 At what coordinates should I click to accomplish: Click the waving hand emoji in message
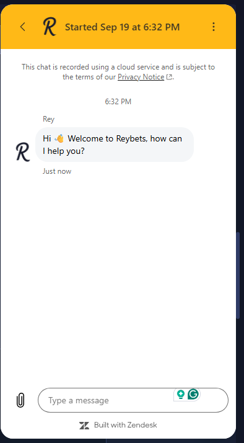pyautogui.click(x=59, y=139)
